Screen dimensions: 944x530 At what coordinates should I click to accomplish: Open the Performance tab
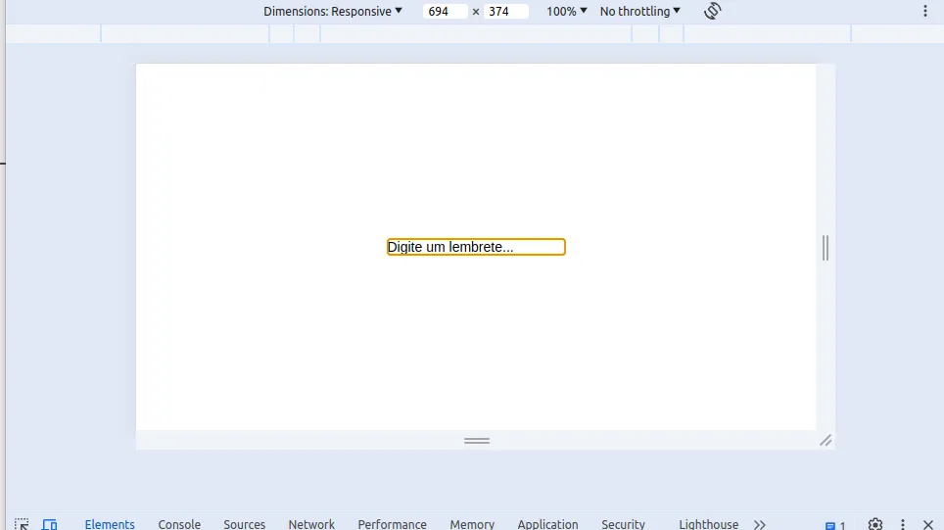392,524
